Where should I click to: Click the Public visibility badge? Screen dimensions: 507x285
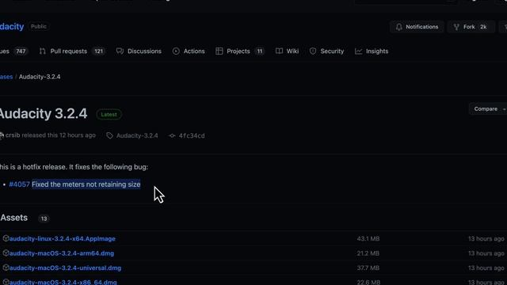[x=39, y=26]
